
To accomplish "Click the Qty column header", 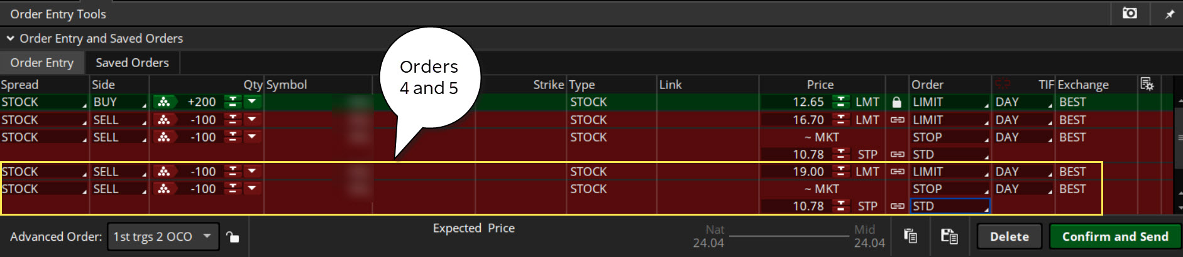I will 253,85.
